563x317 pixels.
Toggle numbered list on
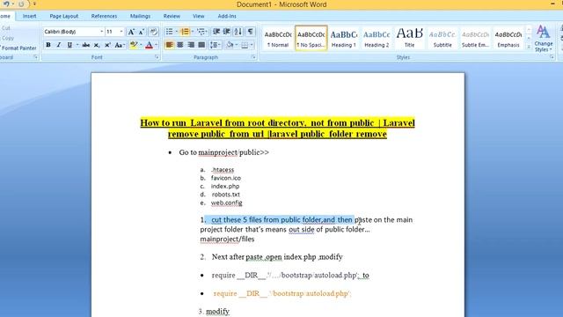coord(185,32)
